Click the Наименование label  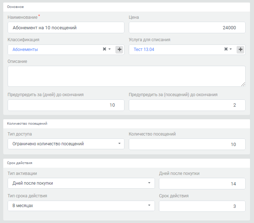(x=22, y=17)
